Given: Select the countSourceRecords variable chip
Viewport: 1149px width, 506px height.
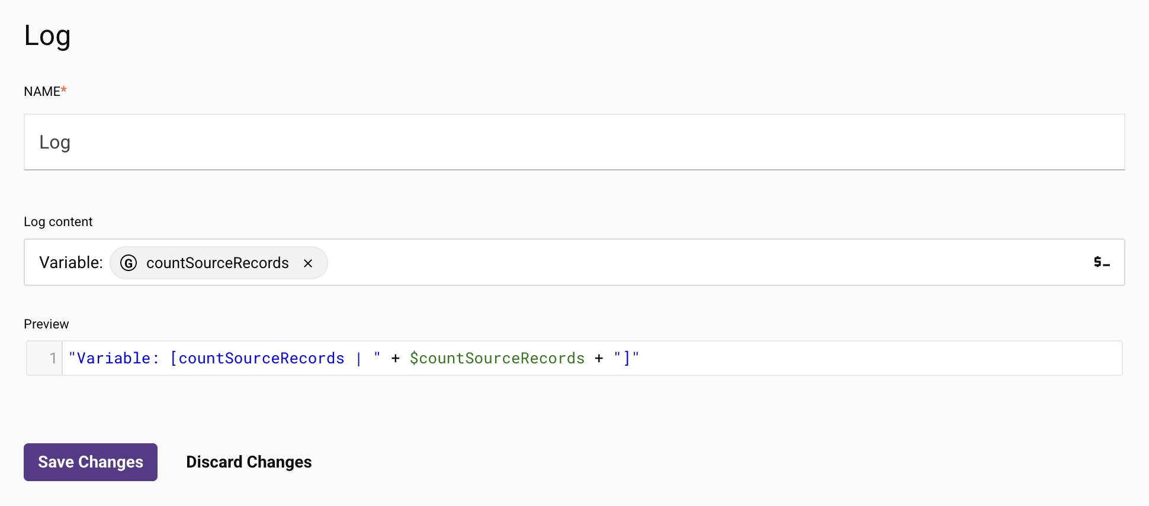Looking at the screenshot, I should tap(218, 263).
